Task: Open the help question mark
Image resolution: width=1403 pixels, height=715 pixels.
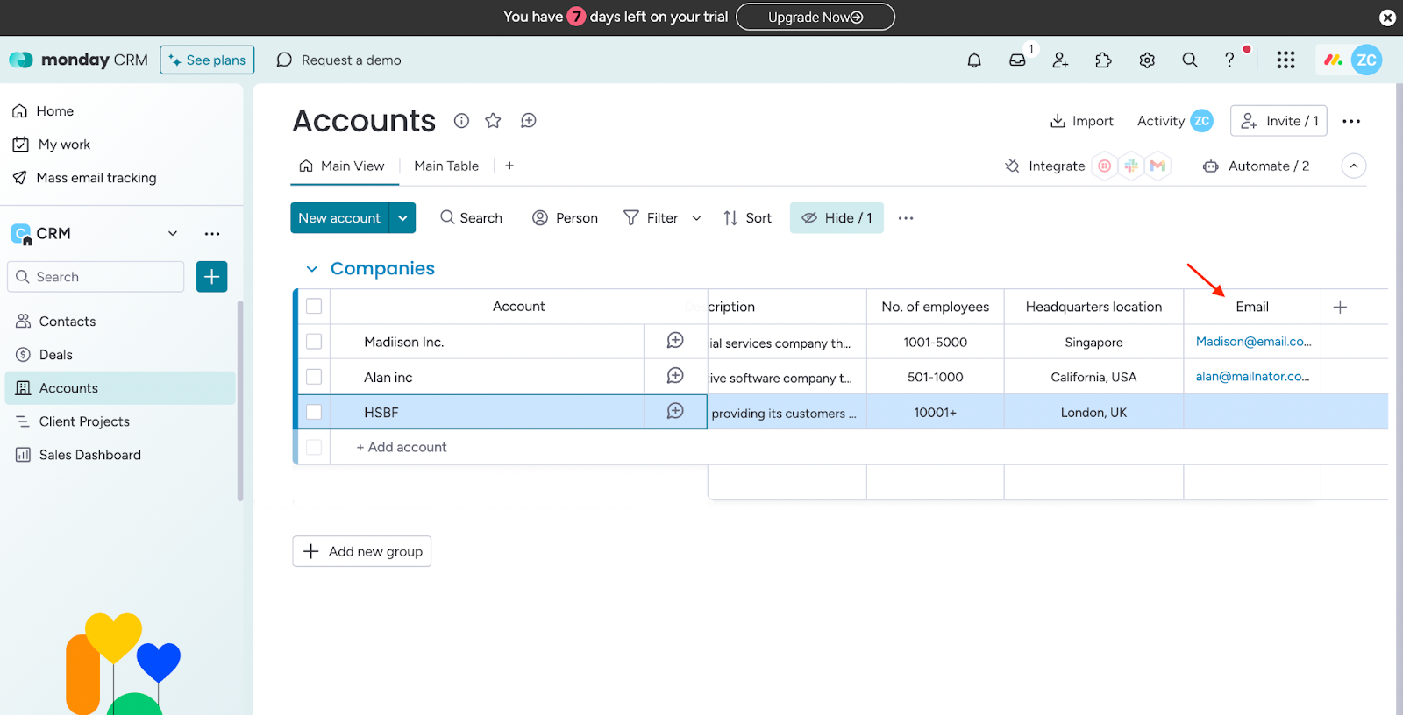Action: pyautogui.click(x=1229, y=60)
